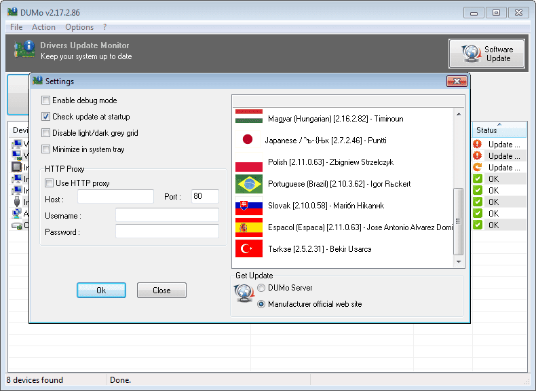Click the Software Update button
The image size is (536, 391).
(487, 54)
